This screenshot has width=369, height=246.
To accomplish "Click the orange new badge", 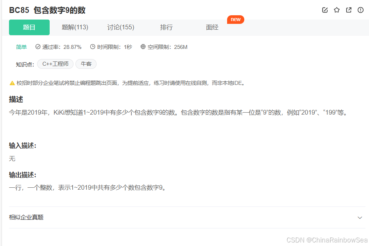I will click(236, 20).
